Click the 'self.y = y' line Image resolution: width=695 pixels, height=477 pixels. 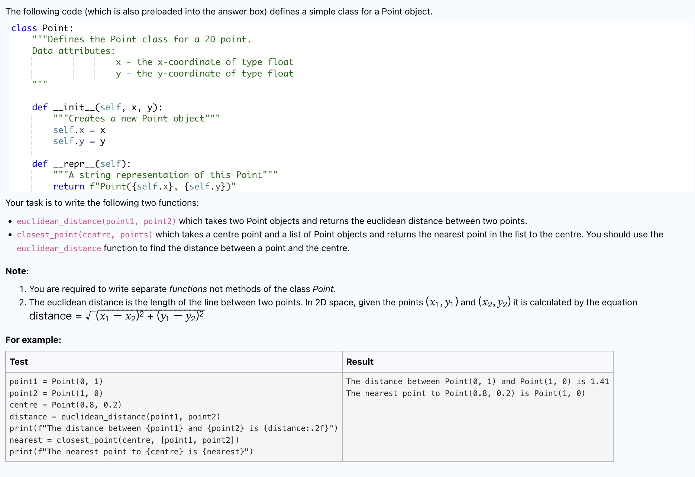tap(79, 142)
